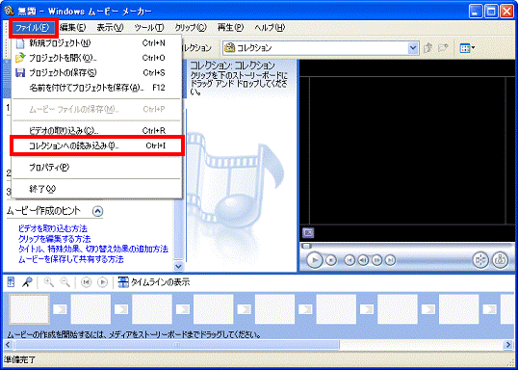The image size is (518, 370).
Task: Click the storyboard scrollbar left arrow
Action: 9,345
